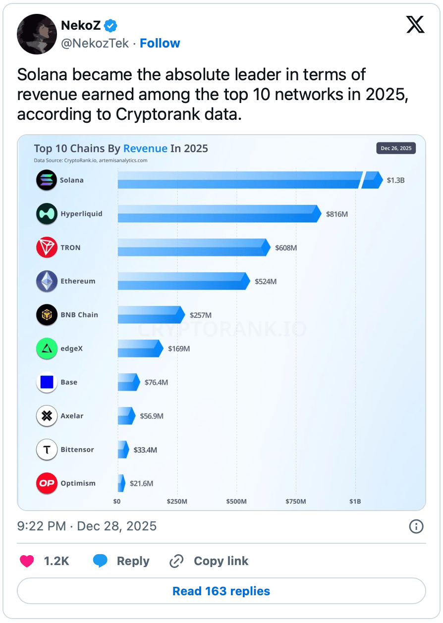The height and width of the screenshot is (623, 443).
Task: Follow the NekozTek account
Action: click(160, 44)
